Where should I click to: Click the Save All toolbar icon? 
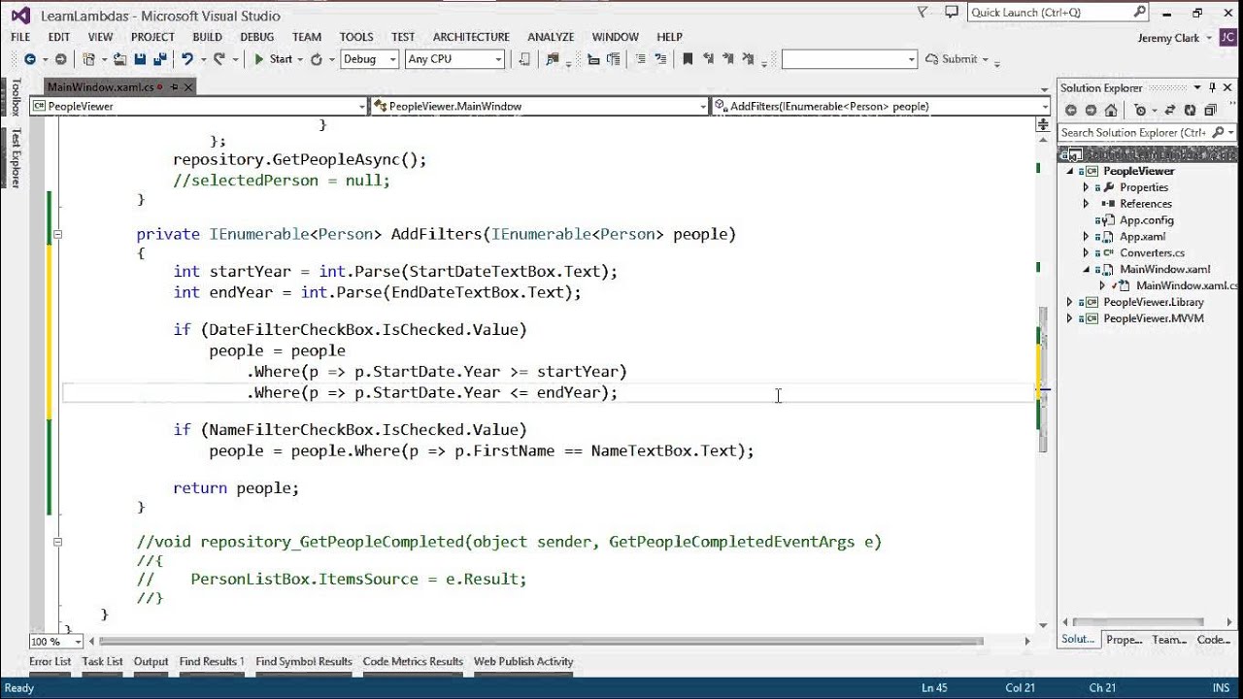pos(159,59)
